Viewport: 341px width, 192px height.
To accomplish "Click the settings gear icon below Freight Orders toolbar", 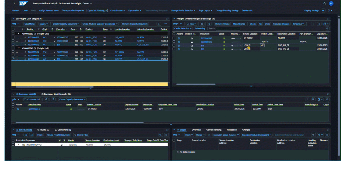I will 327,29.
